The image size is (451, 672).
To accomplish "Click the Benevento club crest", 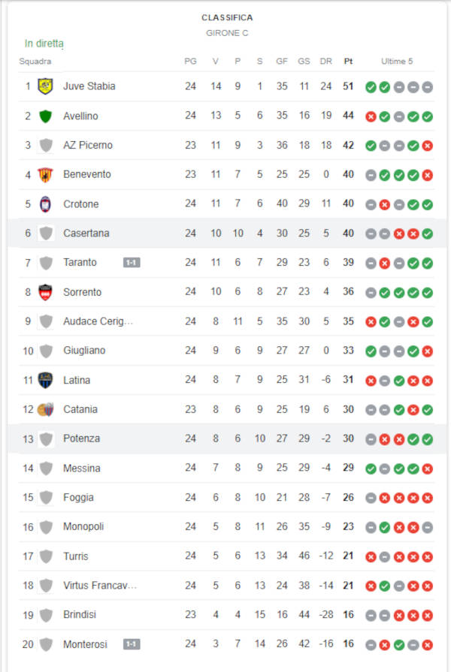I will click(46, 174).
